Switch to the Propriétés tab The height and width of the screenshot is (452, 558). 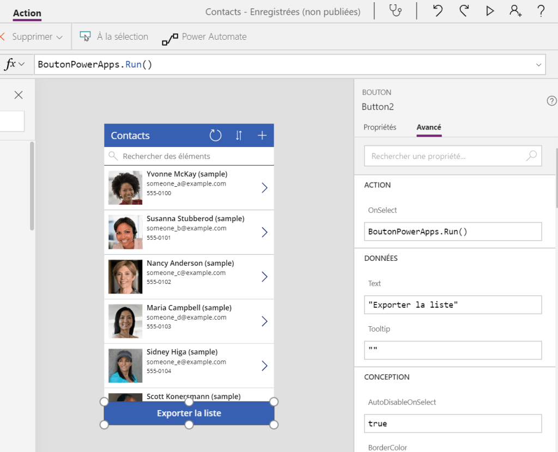click(x=380, y=127)
